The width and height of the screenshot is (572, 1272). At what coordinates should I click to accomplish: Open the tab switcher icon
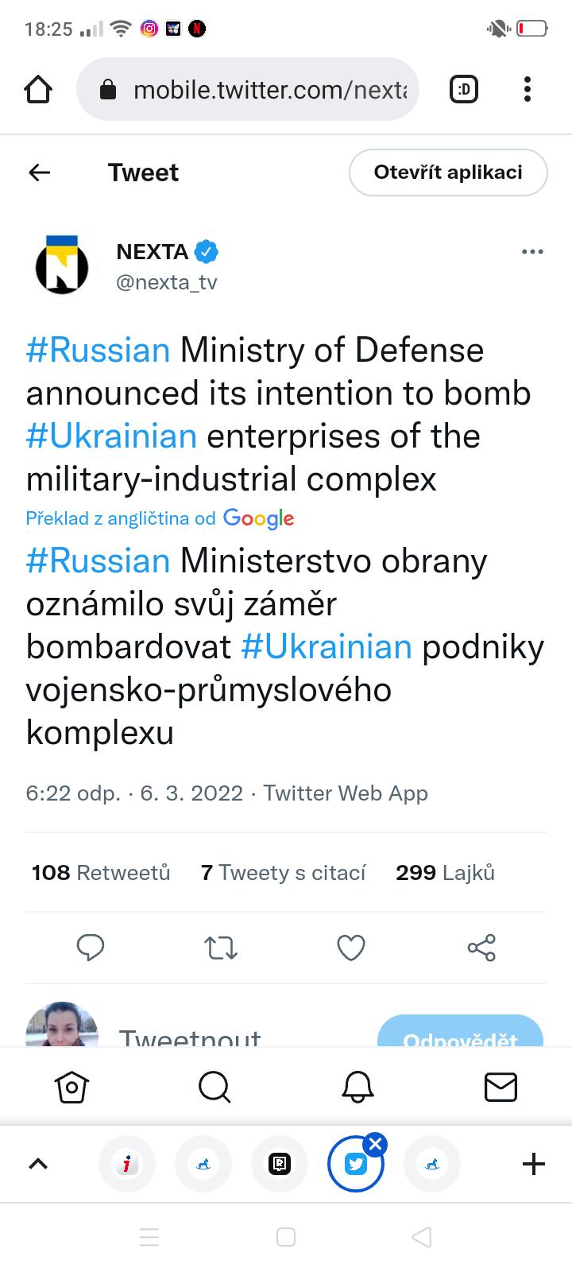464,90
